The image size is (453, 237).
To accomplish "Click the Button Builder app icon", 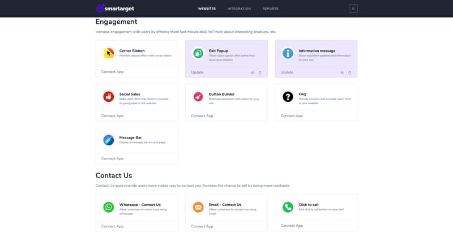I will pos(198,97).
